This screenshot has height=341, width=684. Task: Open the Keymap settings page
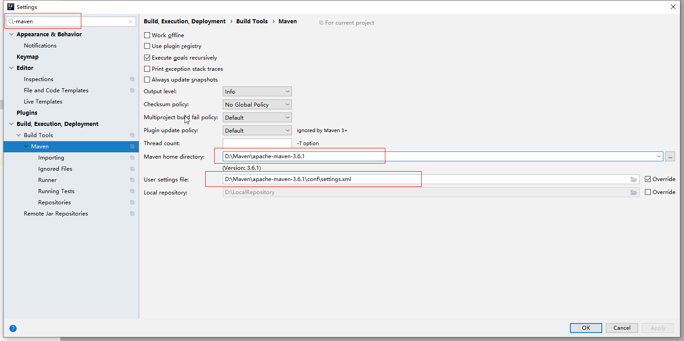(27, 57)
